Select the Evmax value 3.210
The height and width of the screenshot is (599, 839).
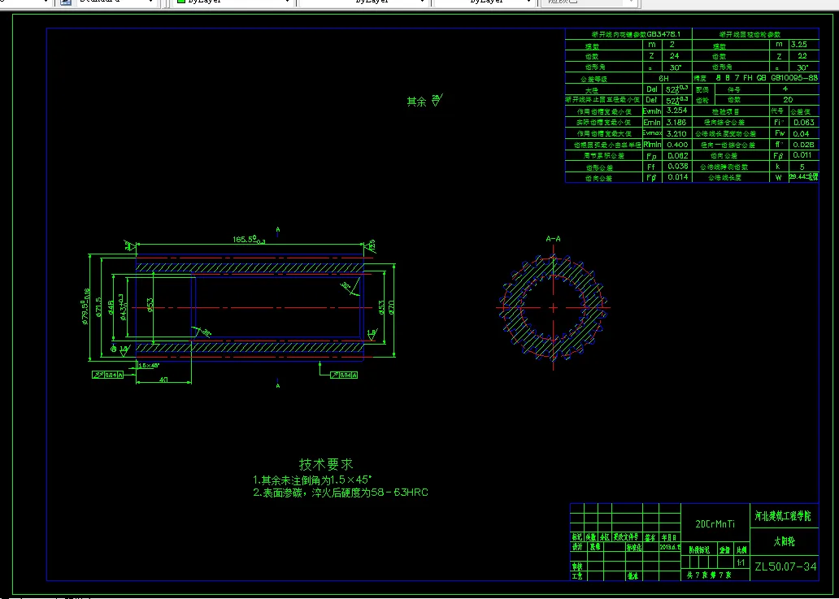click(x=677, y=134)
